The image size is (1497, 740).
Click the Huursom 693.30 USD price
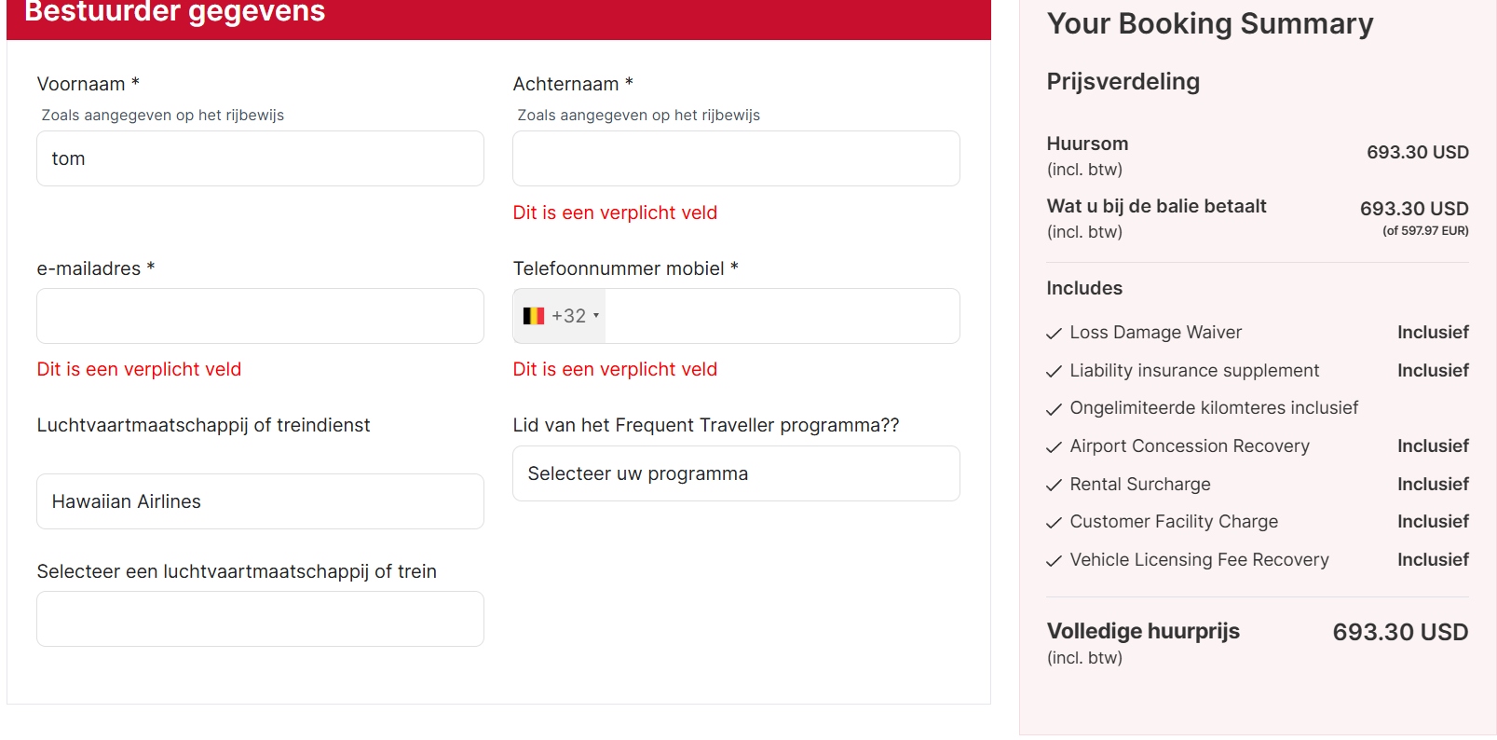1417,152
